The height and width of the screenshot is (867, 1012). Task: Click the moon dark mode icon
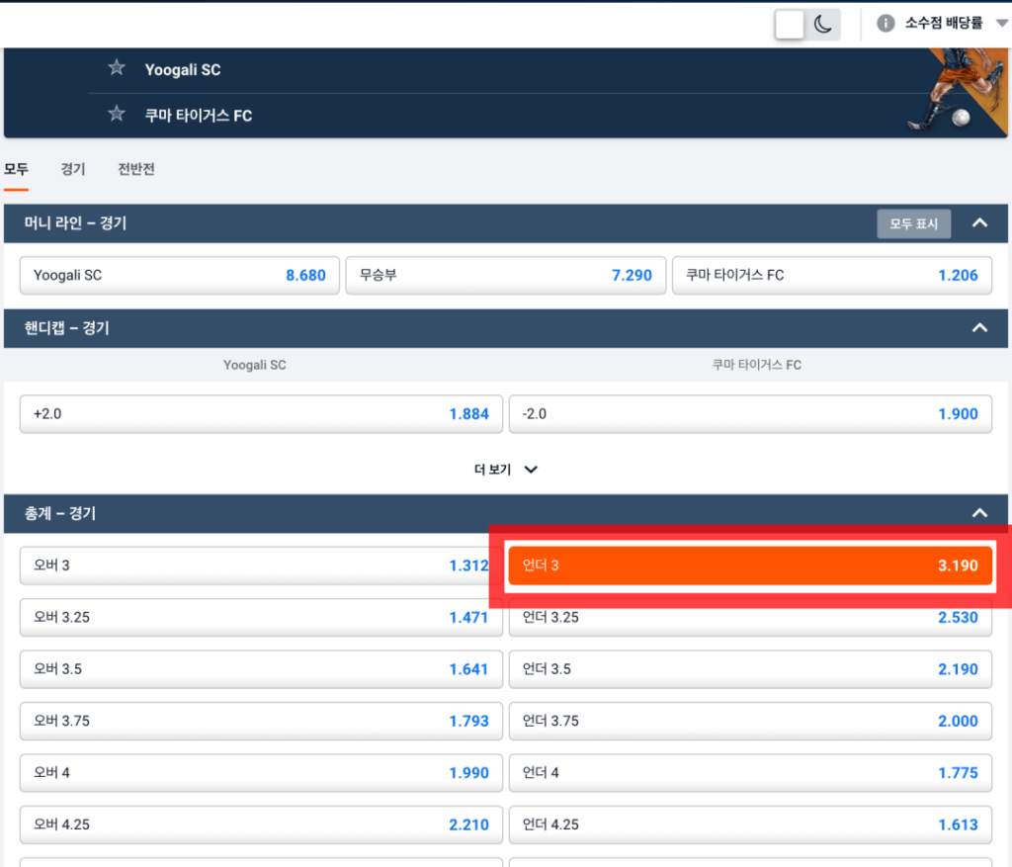point(823,25)
